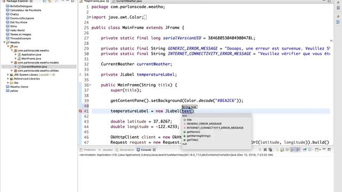Viewport: 342px width, 192px height.
Task: Click Remove All Terminated Launches icon
Action: 270,149
